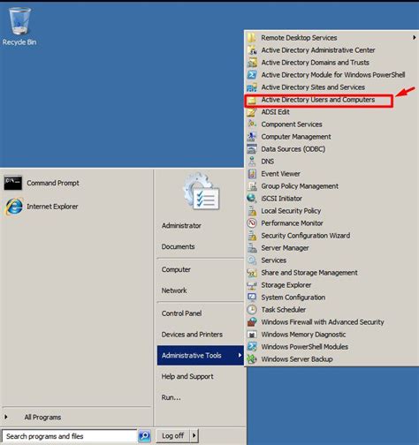419x445 pixels.
Task: Click the Log off button
Action: click(x=173, y=435)
